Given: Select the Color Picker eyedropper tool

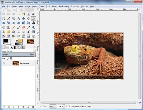Looking at the screenshot, I should click(x=9, y=18).
